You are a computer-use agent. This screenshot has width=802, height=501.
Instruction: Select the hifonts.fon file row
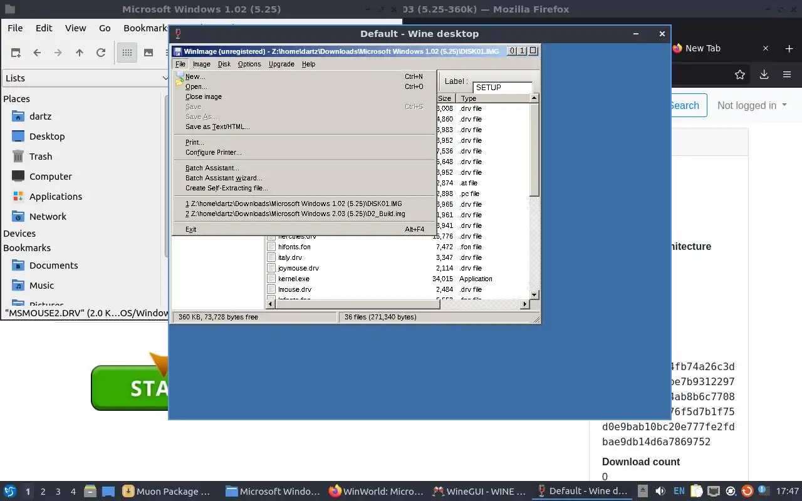coord(398,247)
